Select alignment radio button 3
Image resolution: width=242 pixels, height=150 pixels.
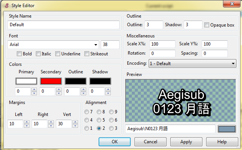point(111,128)
